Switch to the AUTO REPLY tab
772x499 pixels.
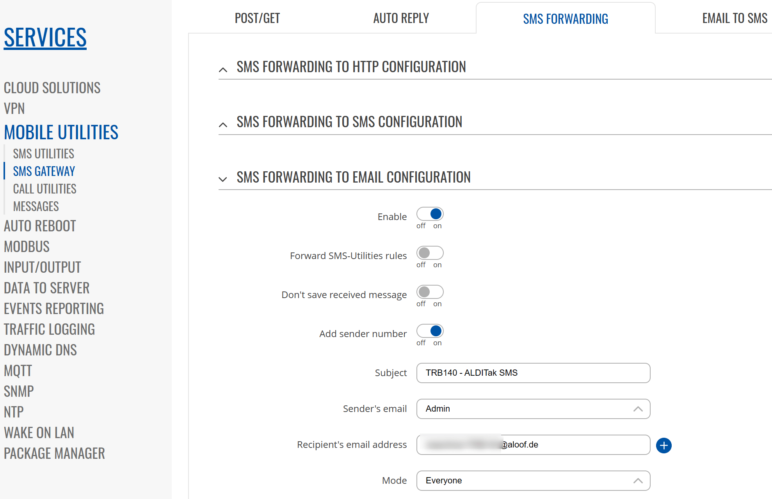(x=401, y=18)
